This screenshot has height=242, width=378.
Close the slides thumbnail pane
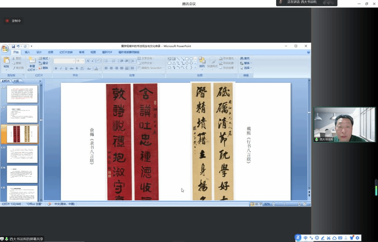coord(40,81)
